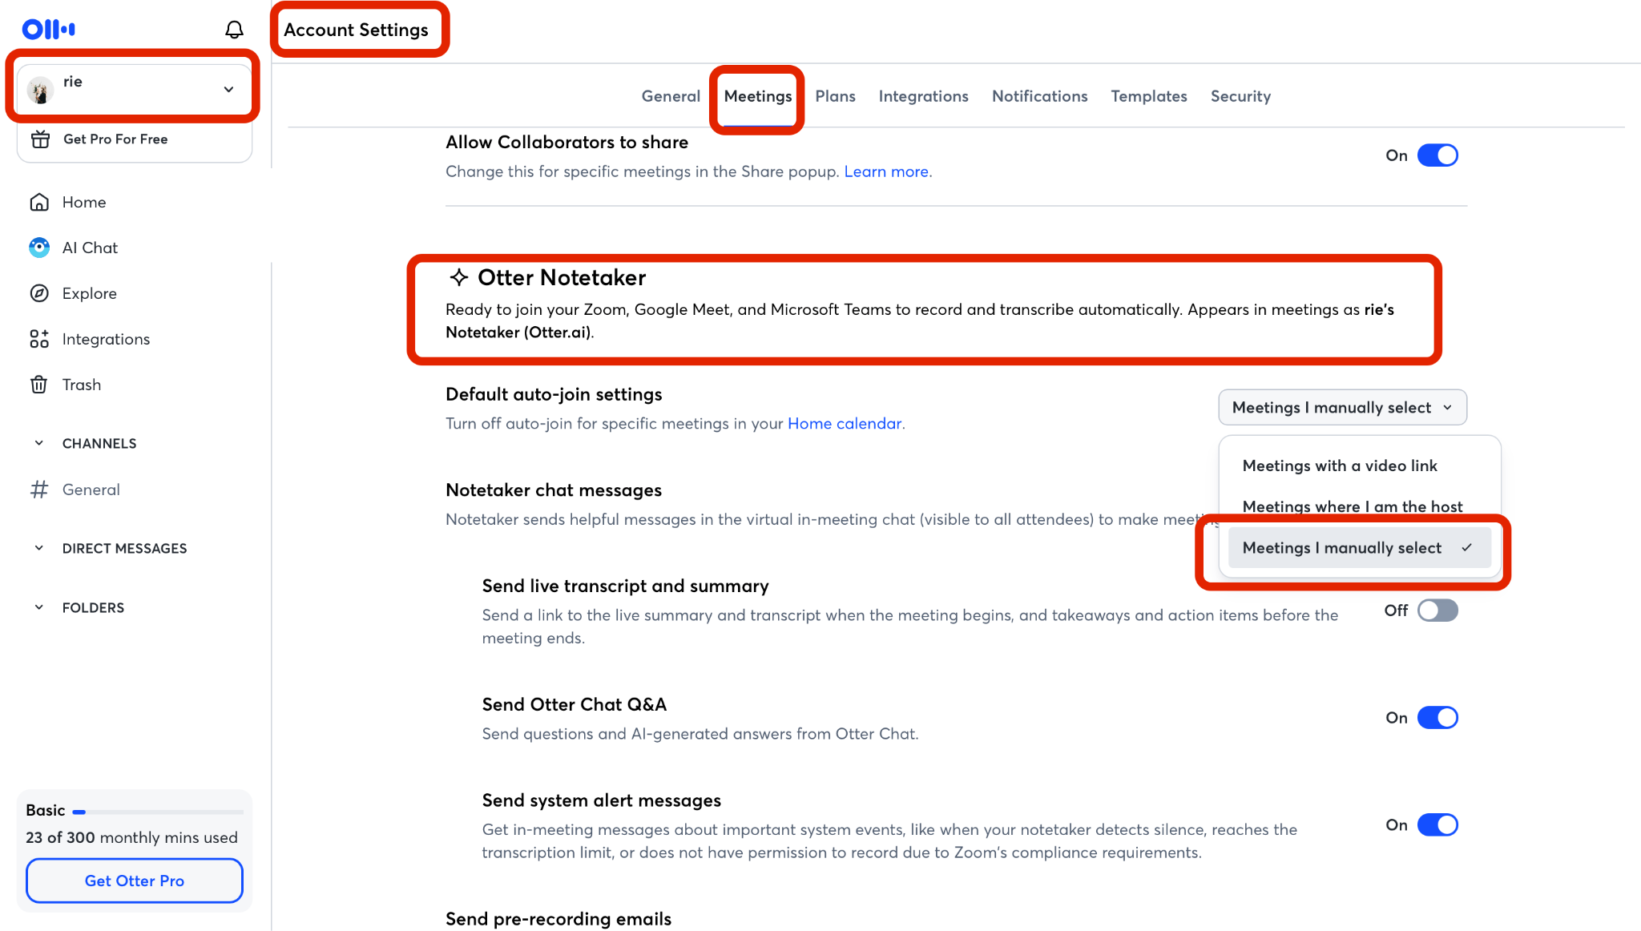Open the Home calendar link
This screenshot has width=1641, height=931.
point(845,423)
